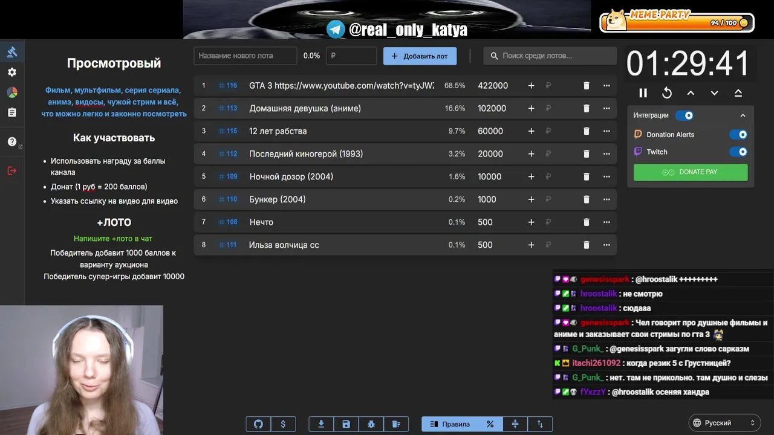This screenshot has width=774, height=435.
Task: Open help via the question mark sidebar icon
Action: [12, 142]
